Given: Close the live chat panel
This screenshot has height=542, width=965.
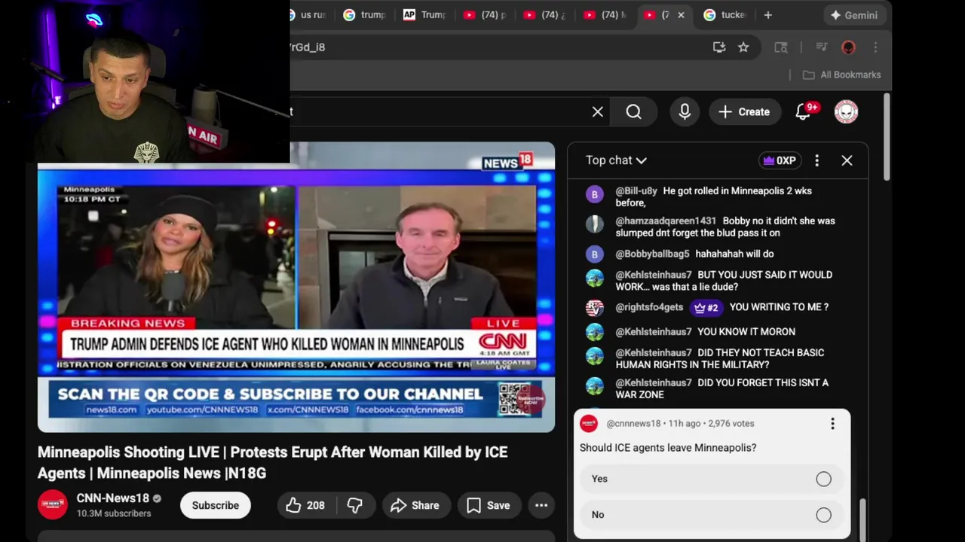Looking at the screenshot, I should click(847, 160).
